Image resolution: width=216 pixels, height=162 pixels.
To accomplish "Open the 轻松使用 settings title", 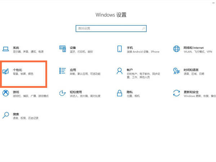I will [x=76, y=92].
